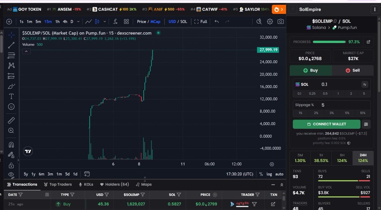Open trade settings sliders icon
Screen dimensions: 381x210
tap(366, 124)
